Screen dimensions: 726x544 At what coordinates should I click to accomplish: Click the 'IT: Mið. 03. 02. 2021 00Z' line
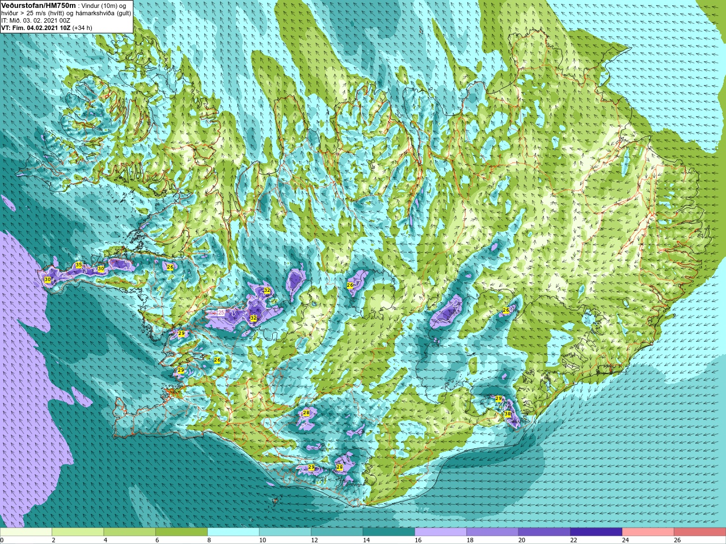35,20
